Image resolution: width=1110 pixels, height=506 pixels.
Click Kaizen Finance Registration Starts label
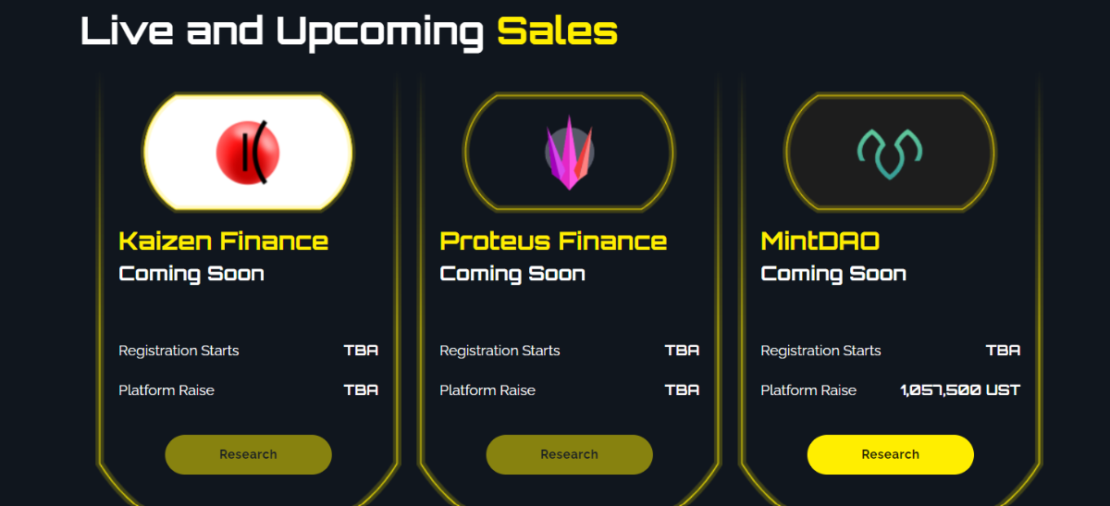[x=179, y=351]
